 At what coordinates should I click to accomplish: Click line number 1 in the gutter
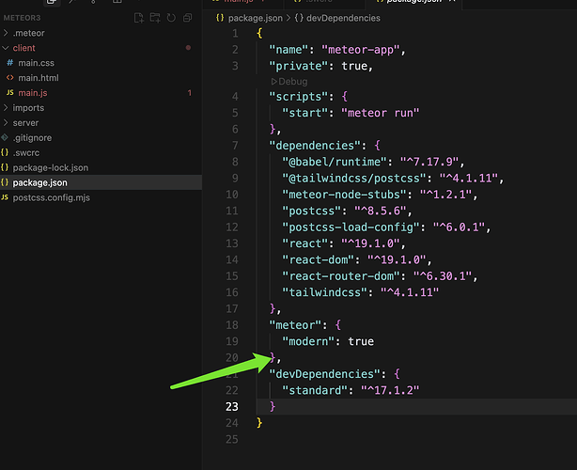[x=235, y=34]
